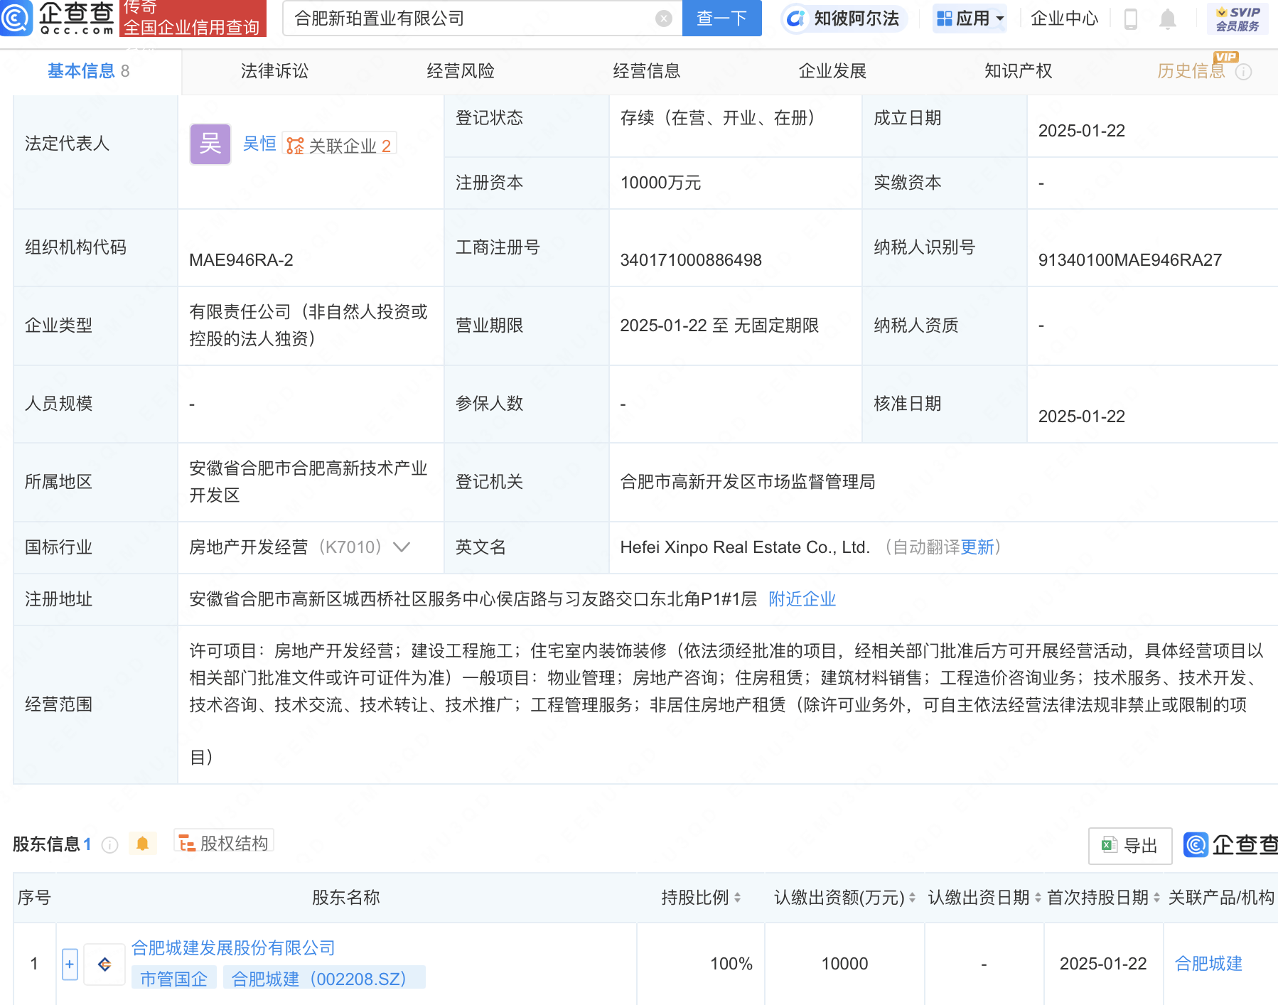This screenshot has height=1005, width=1278.
Task: Click the shareholder alert bell icon
Action: [142, 844]
